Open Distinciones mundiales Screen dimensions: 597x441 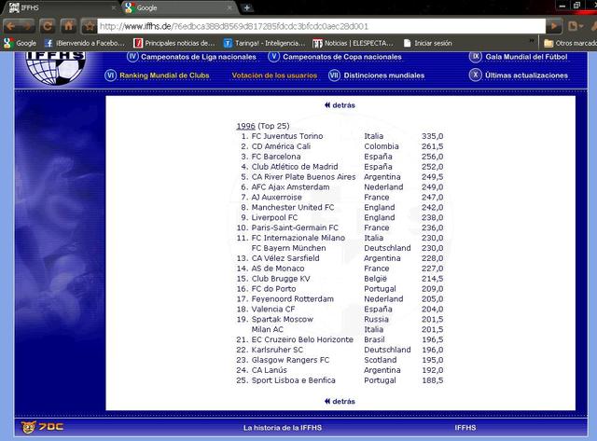[x=383, y=76]
